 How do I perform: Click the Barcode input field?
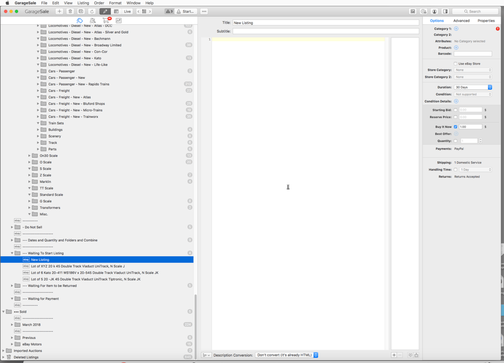click(x=473, y=54)
